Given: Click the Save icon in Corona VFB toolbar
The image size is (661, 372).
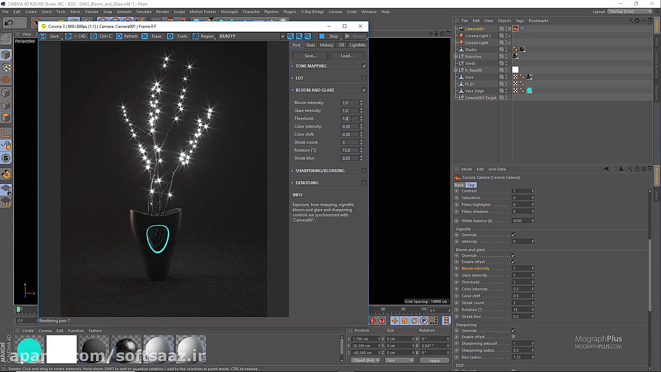Looking at the screenshot, I should coord(43,36).
